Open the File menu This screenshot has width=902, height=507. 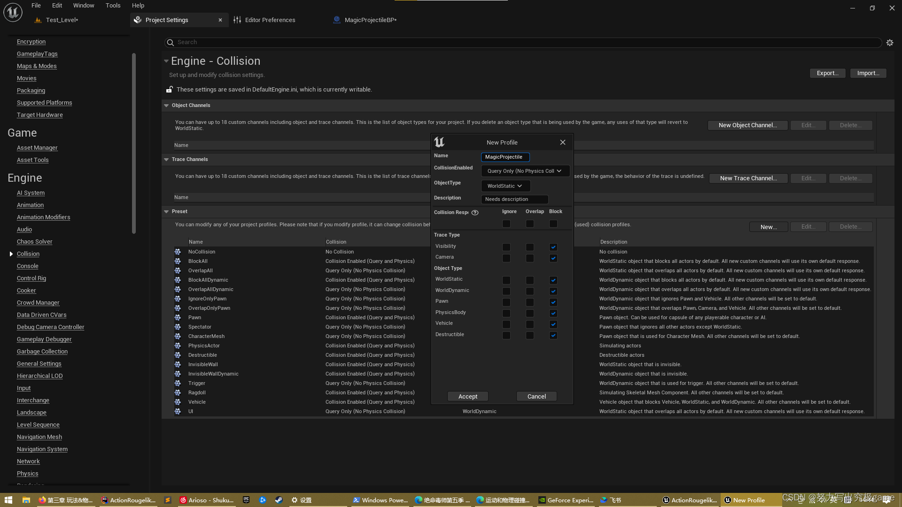tap(36, 6)
